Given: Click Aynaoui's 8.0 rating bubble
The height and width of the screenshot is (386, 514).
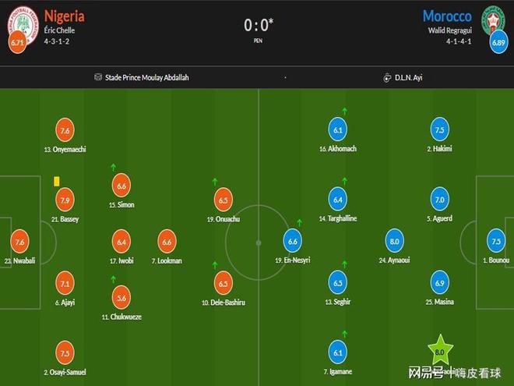Looking at the screenshot, I should click(x=394, y=241).
